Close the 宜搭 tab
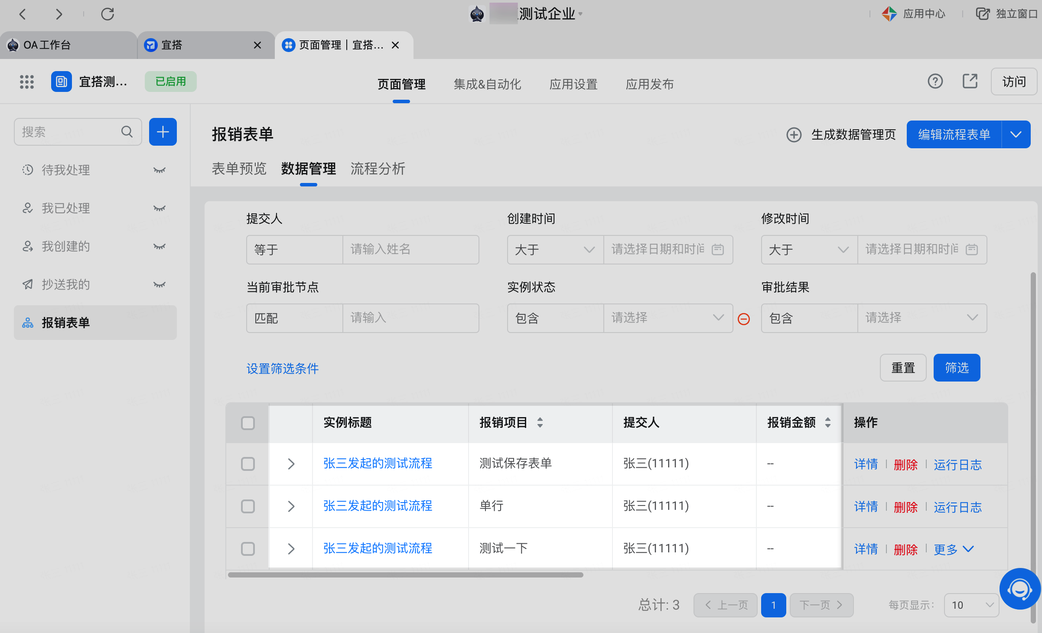1042x633 pixels. point(257,45)
